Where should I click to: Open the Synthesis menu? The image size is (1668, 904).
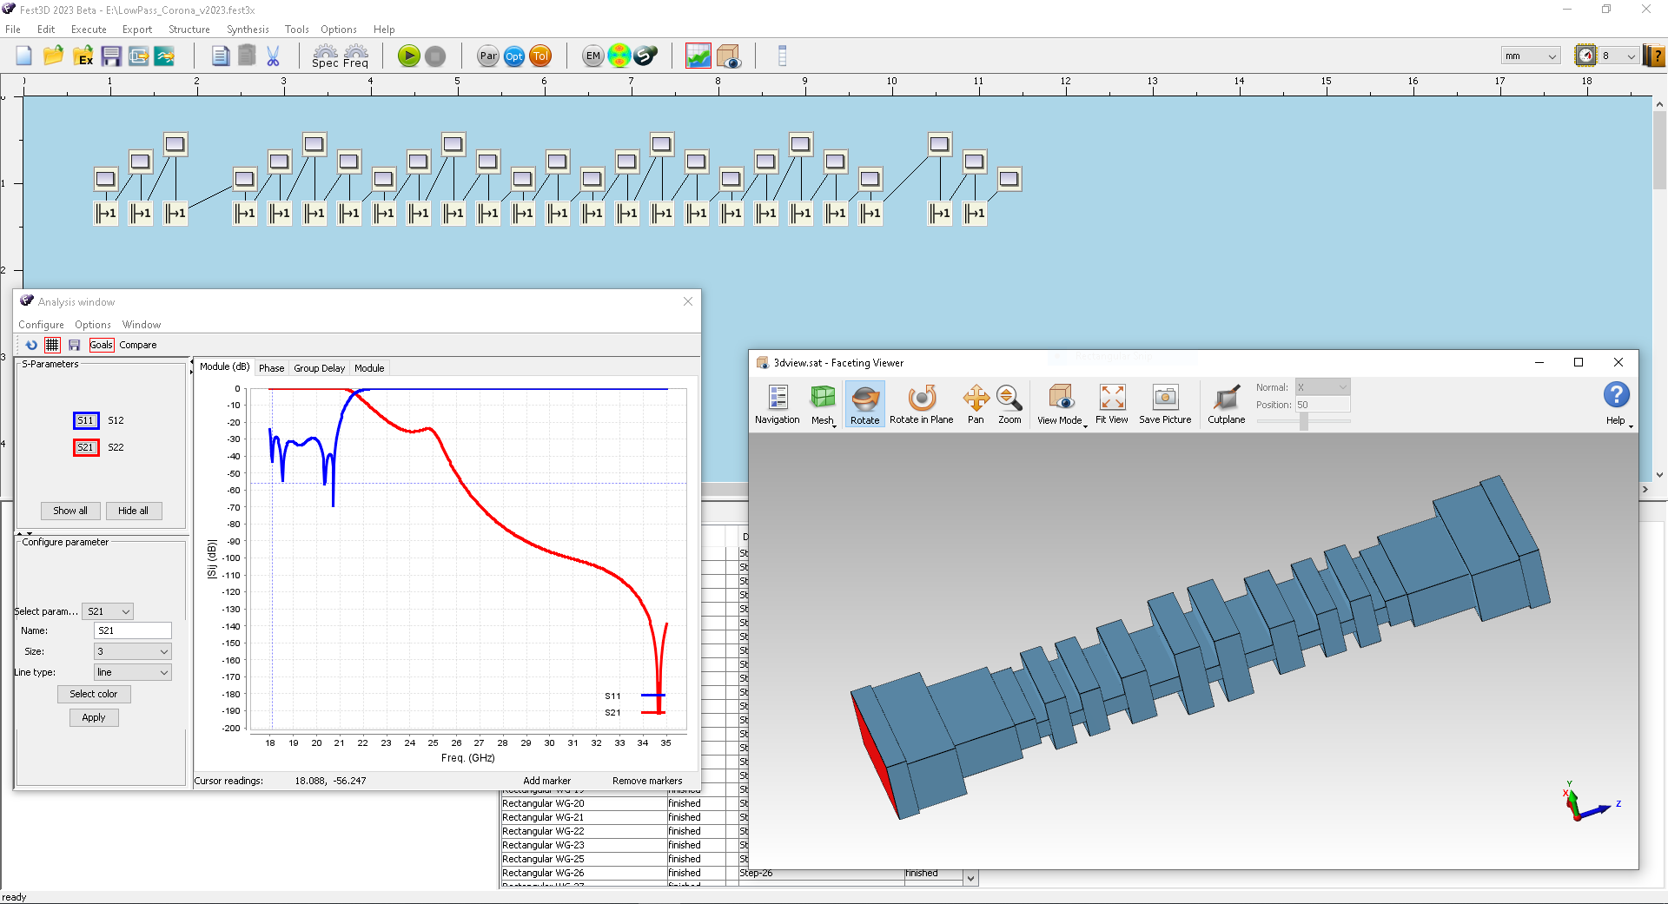tap(248, 29)
